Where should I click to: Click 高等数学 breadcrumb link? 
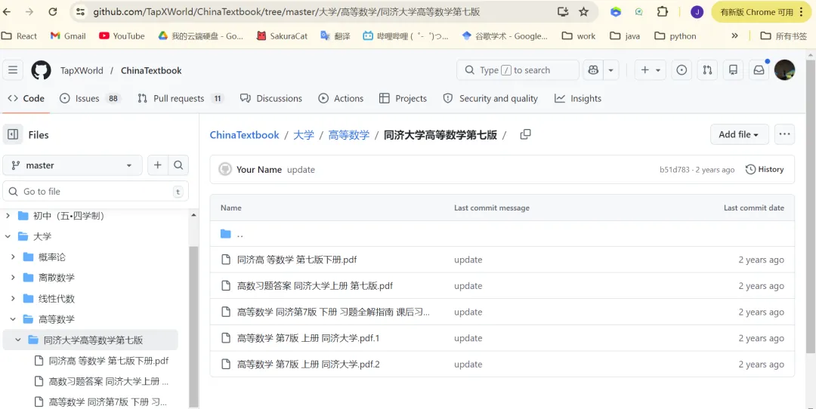(x=348, y=134)
